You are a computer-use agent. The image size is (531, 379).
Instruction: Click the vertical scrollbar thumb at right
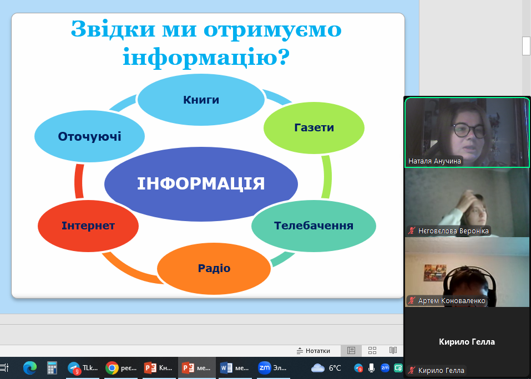coord(526,45)
